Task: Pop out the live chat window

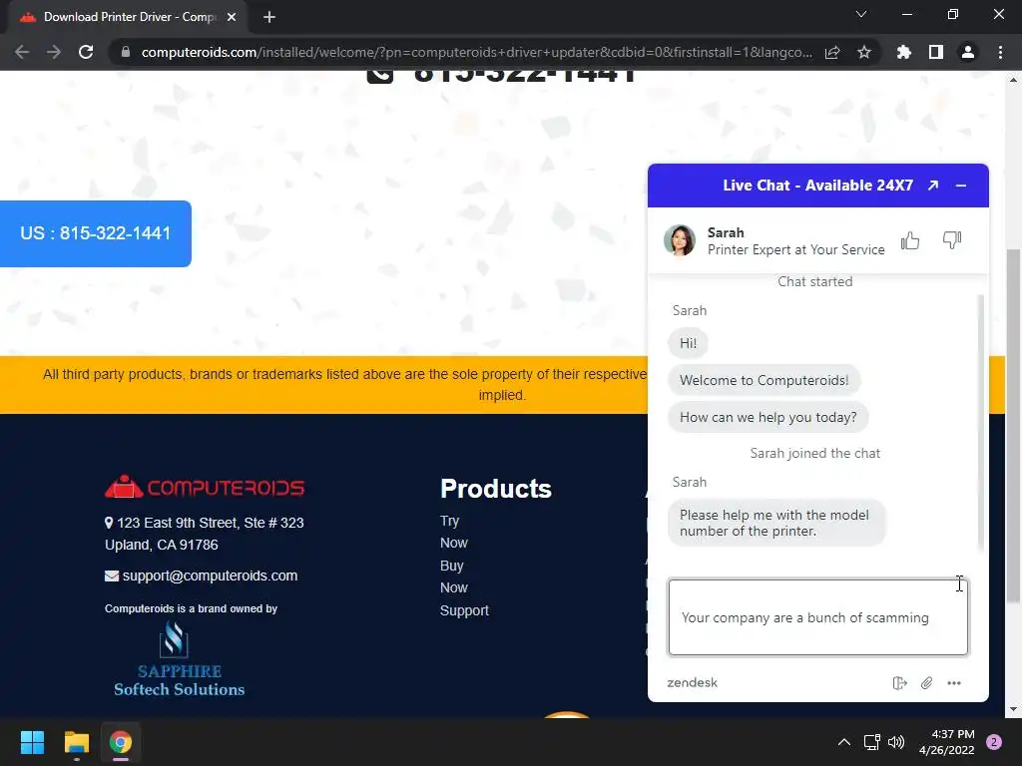Action: pos(933,186)
